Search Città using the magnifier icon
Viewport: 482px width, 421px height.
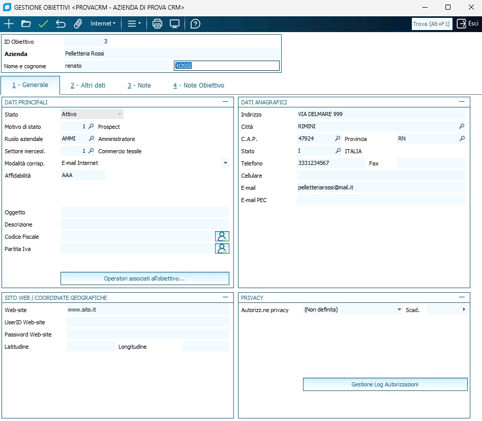pyautogui.click(x=462, y=126)
